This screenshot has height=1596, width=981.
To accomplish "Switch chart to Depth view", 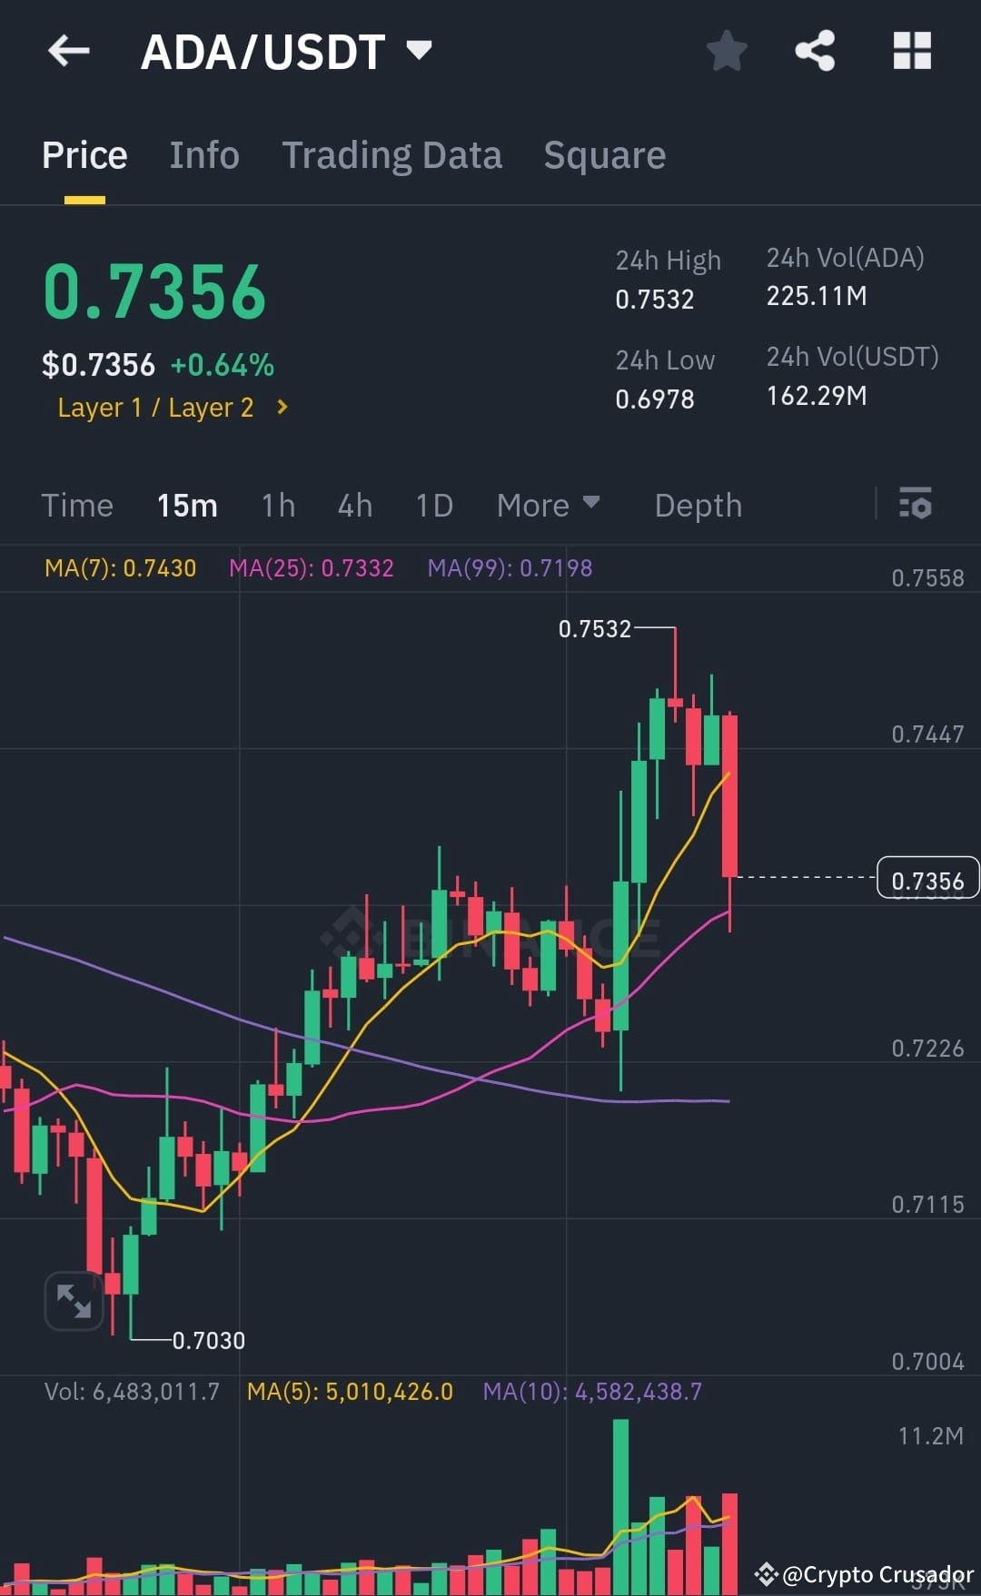I will [x=698, y=505].
